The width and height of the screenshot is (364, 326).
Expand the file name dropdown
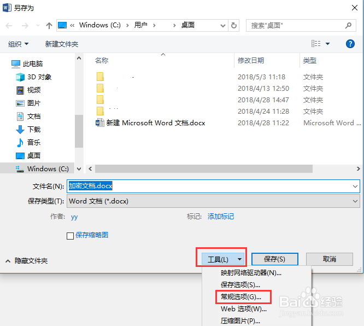pos(355,186)
